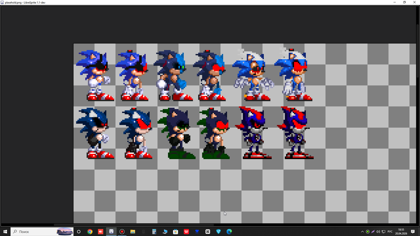Image resolution: width=420 pixels, height=236 pixels.
Task: Open the laptop-shaped app icon on taskbar
Action: 165,231
